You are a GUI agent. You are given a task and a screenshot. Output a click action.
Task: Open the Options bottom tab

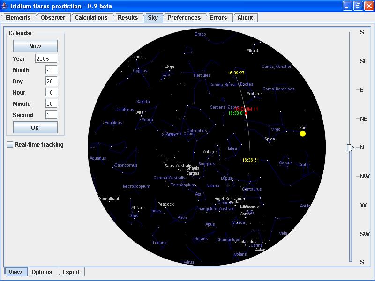(42, 272)
